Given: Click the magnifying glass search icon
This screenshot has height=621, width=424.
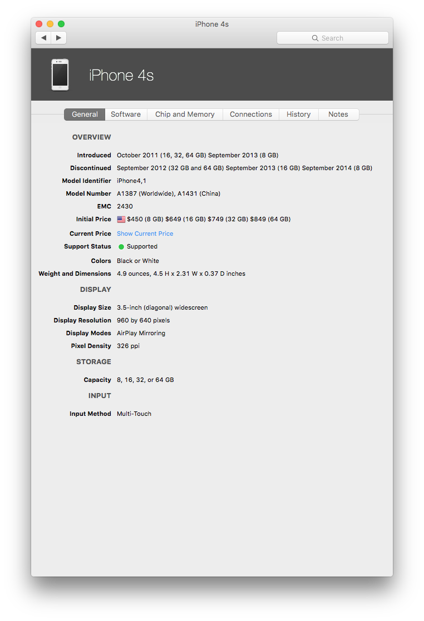Looking at the screenshot, I should coord(315,38).
